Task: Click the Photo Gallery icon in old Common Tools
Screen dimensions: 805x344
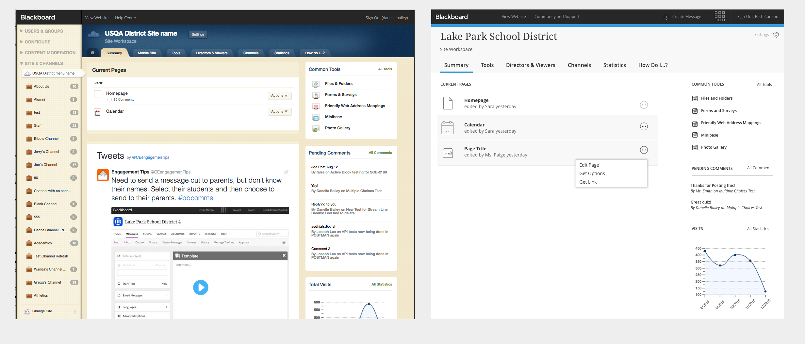Action: (x=316, y=129)
